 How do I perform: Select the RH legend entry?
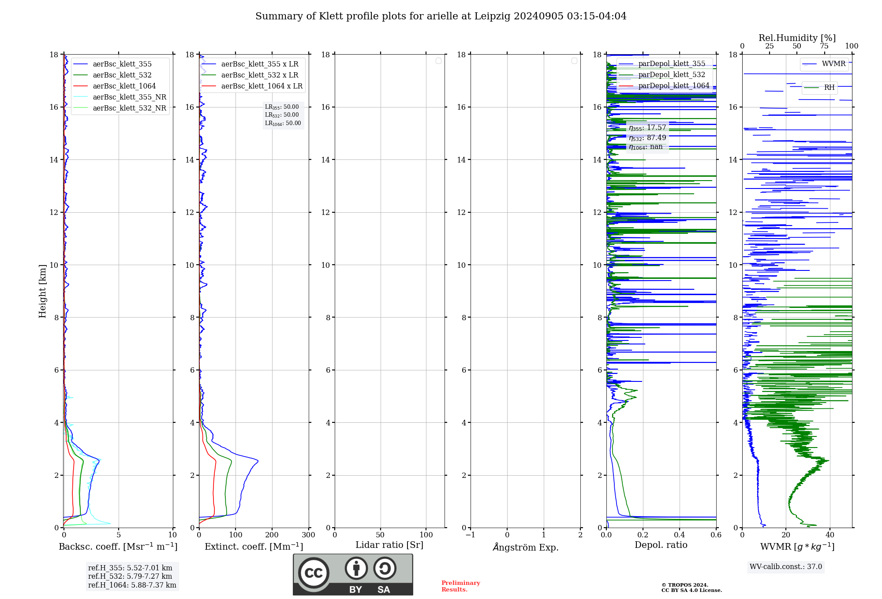click(x=819, y=88)
